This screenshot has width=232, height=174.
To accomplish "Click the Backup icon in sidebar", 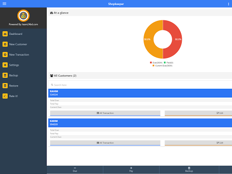I will click(5, 75).
